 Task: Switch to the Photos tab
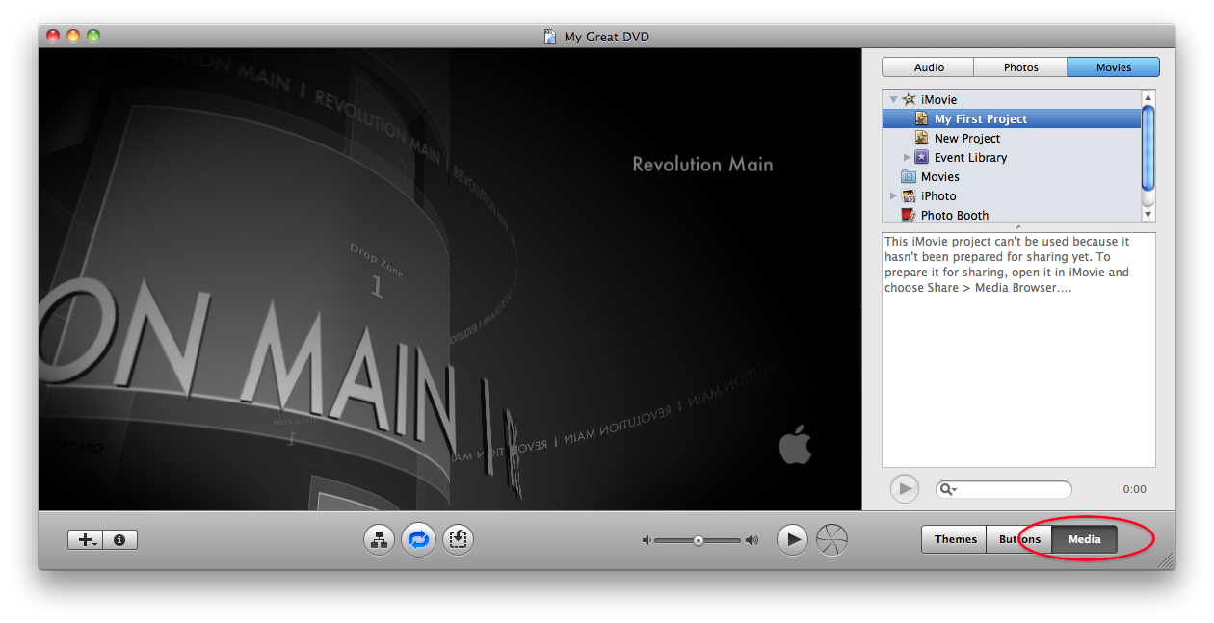[x=1020, y=67]
